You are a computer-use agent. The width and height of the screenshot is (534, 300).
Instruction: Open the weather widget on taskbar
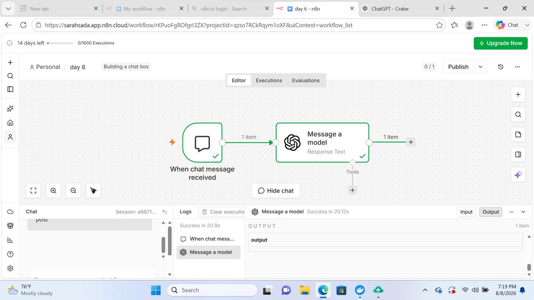(30, 290)
